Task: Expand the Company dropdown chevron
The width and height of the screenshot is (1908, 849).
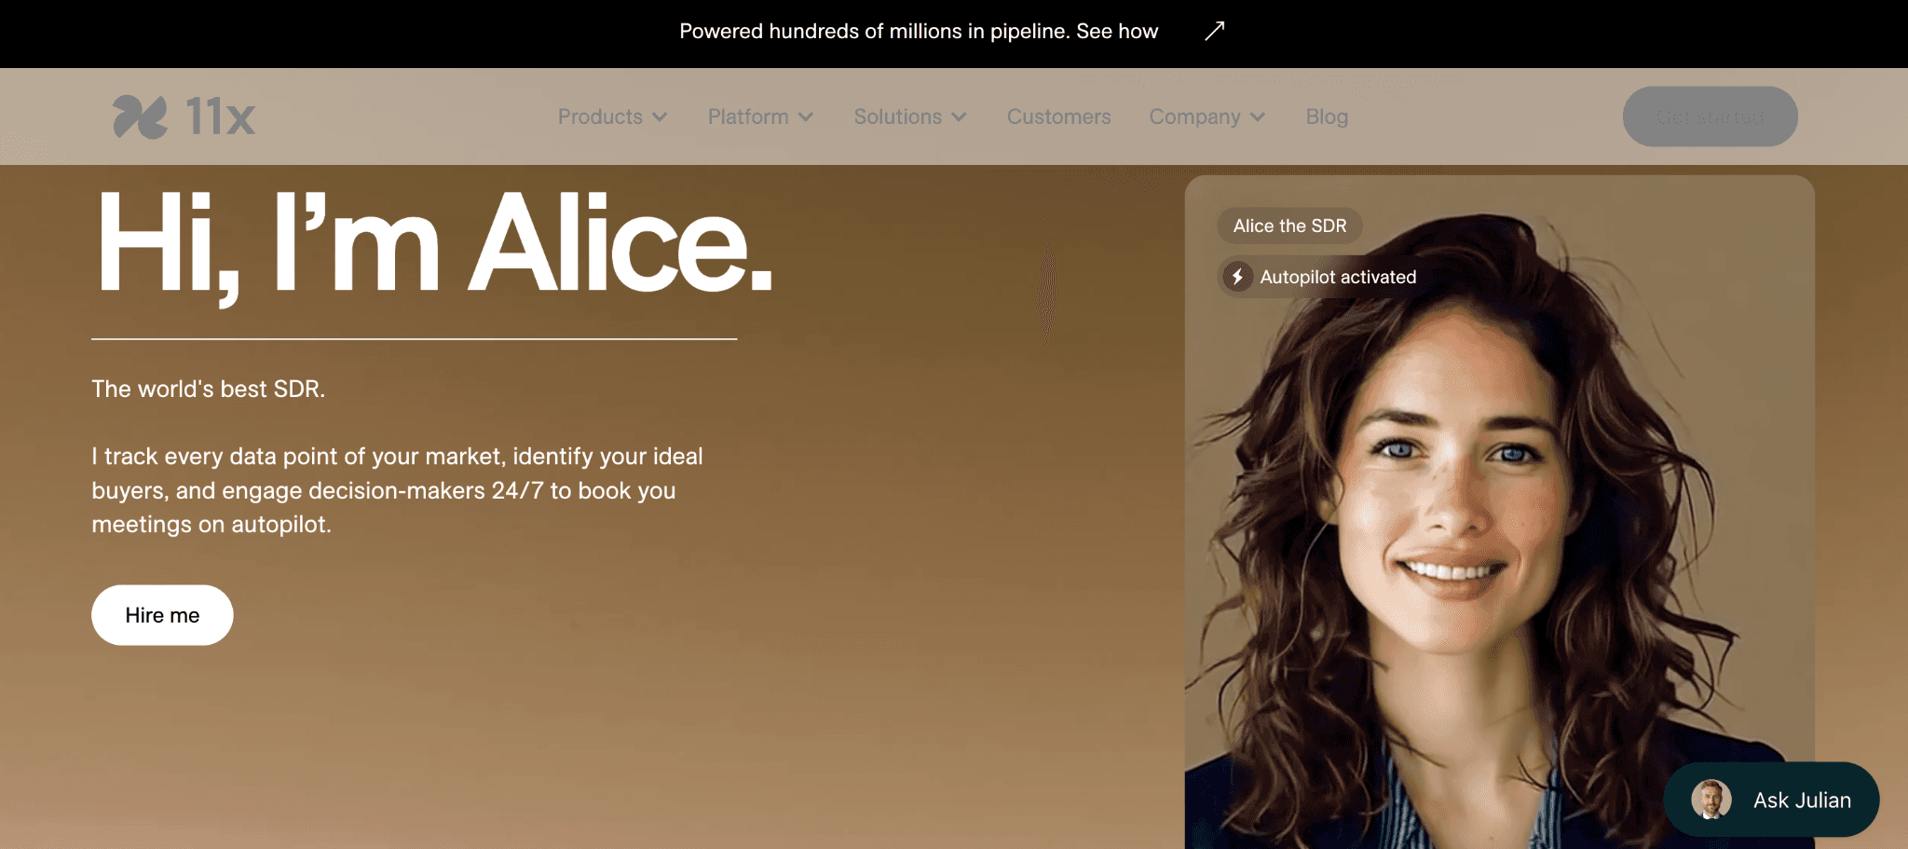Action: (1258, 117)
